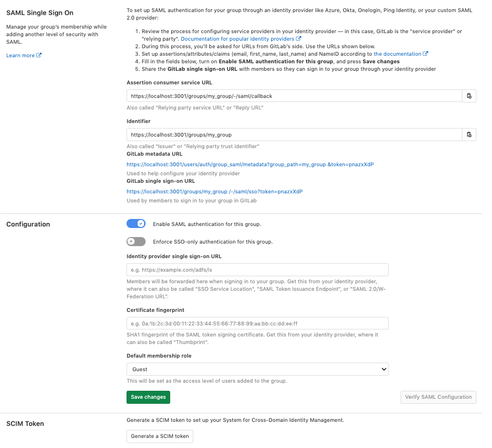Viewport: 492px width, 448px height.
Task: Copy the Assertion consumer service URL to clipboard
Action: pos(469,96)
